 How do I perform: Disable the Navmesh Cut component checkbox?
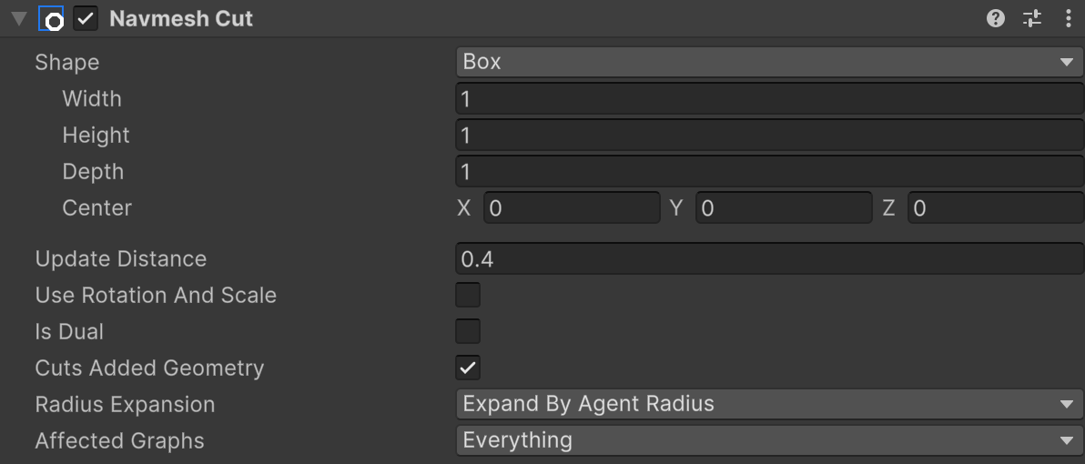(86, 19)
